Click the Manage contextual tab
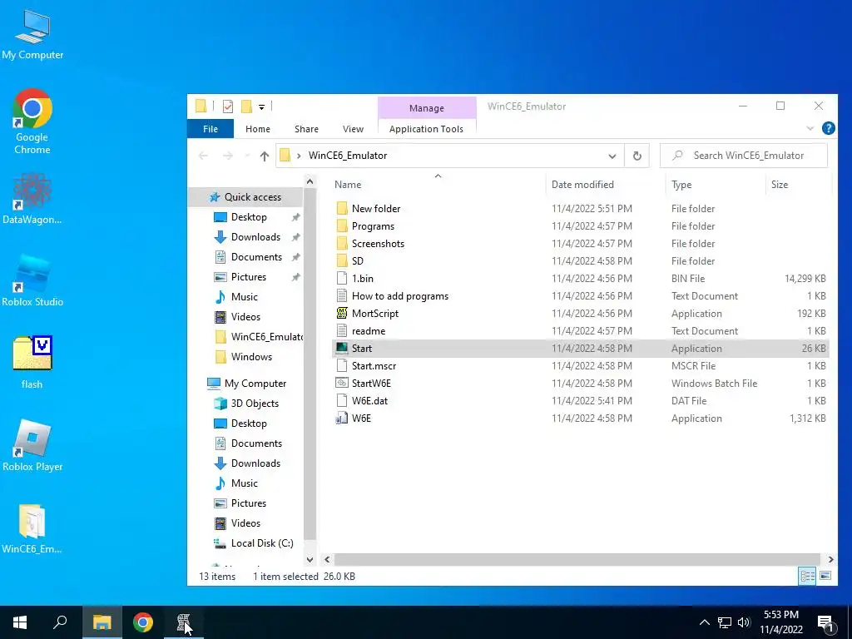 click(427, 108)
